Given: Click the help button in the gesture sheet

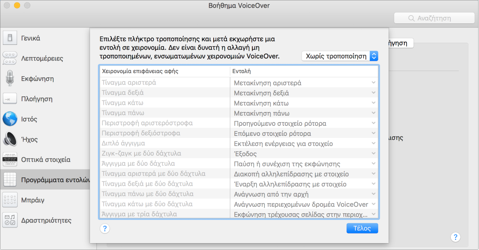Looking at the screenshot, I should (x=105, y=228).
